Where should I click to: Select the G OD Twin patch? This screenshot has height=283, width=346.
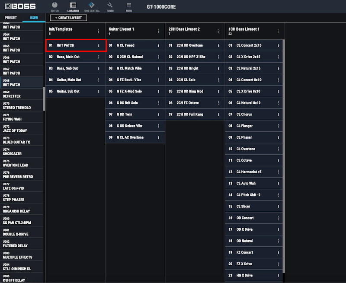(135, 114)
